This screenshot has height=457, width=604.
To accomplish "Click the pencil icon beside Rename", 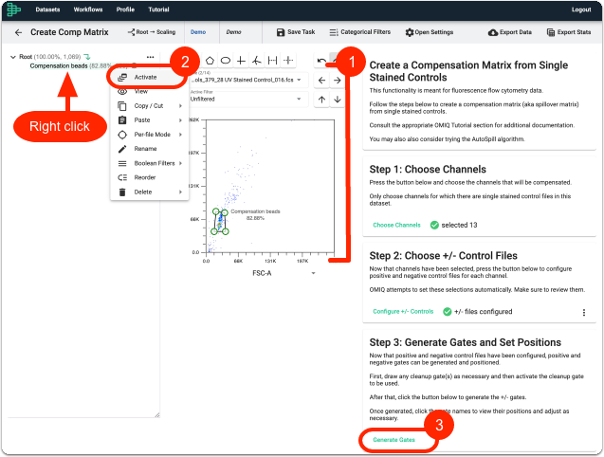I will point(122,149).
